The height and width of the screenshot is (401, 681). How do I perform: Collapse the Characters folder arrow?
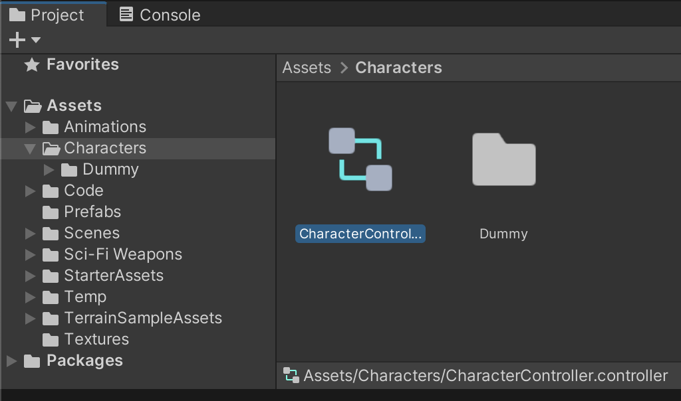(30, 149)
